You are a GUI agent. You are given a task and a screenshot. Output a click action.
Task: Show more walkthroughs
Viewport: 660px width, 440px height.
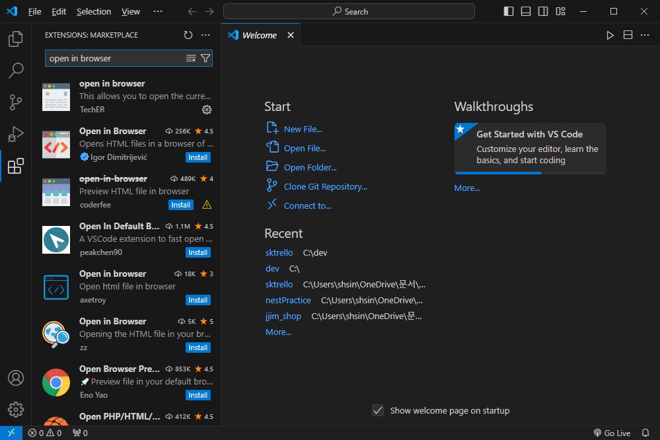(467, 188)
